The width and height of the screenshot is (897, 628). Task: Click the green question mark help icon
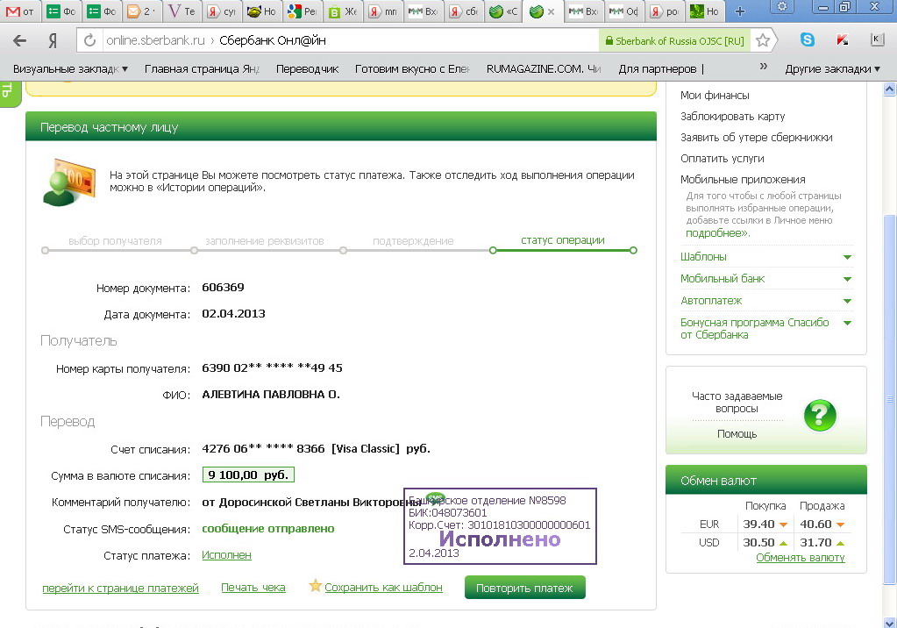click(820, 415)
